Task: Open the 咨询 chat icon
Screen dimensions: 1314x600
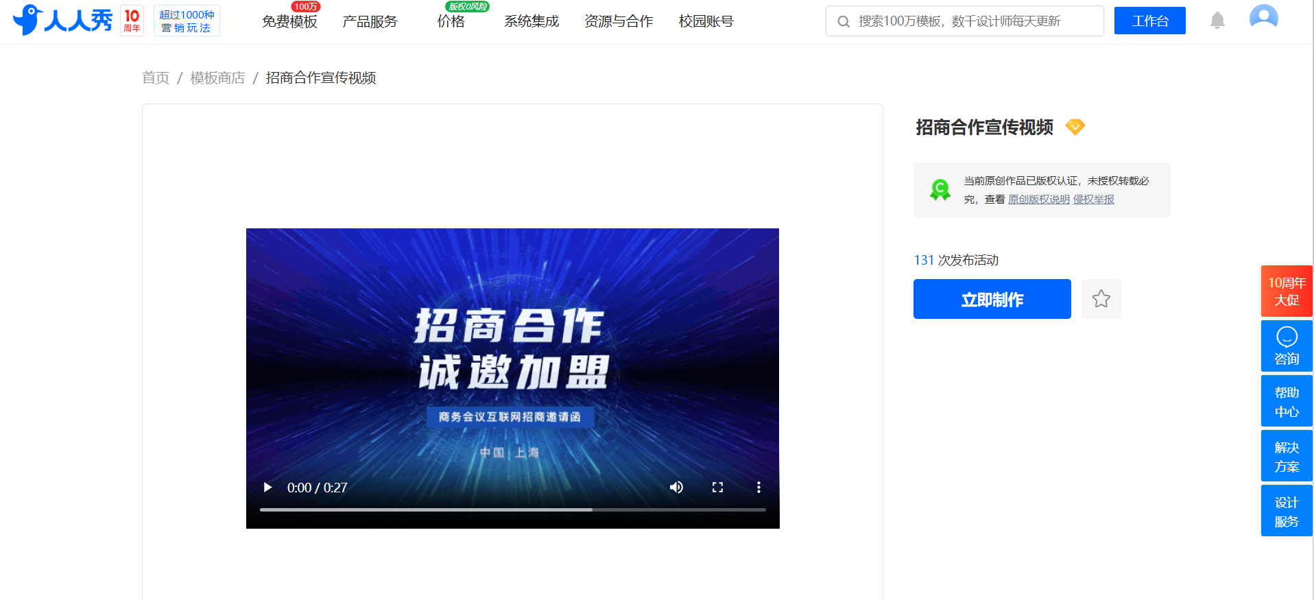Action: click(x=1287, y=346)
